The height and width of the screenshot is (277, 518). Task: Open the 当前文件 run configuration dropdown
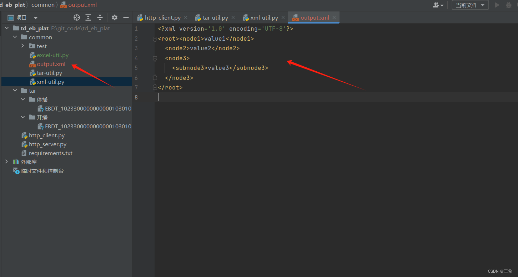(470, 5)
